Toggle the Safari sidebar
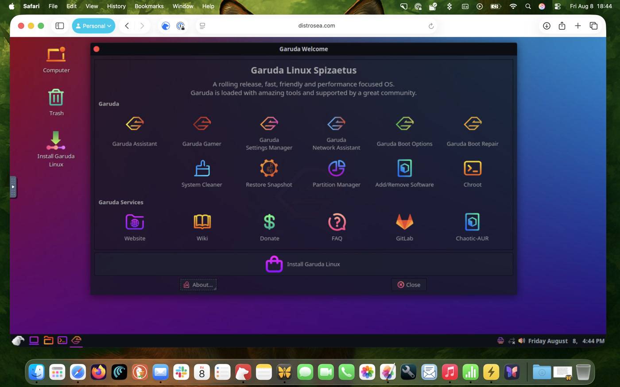Screen dimensions: 620x387 pos(60,26)
